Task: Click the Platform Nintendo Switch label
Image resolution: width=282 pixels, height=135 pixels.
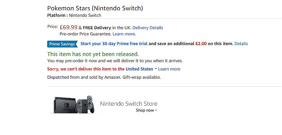Action: click(74, 15)
